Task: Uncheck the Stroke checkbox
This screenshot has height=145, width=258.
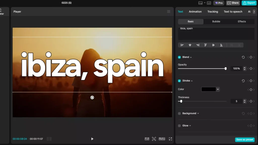Action: click(x=179, y=81)
